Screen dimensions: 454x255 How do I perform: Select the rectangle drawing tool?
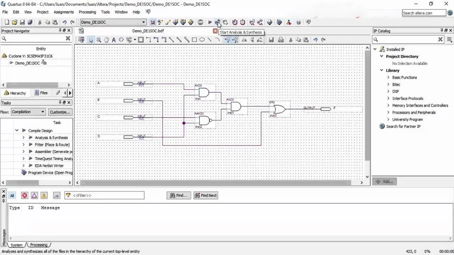[x=194, y=40]
